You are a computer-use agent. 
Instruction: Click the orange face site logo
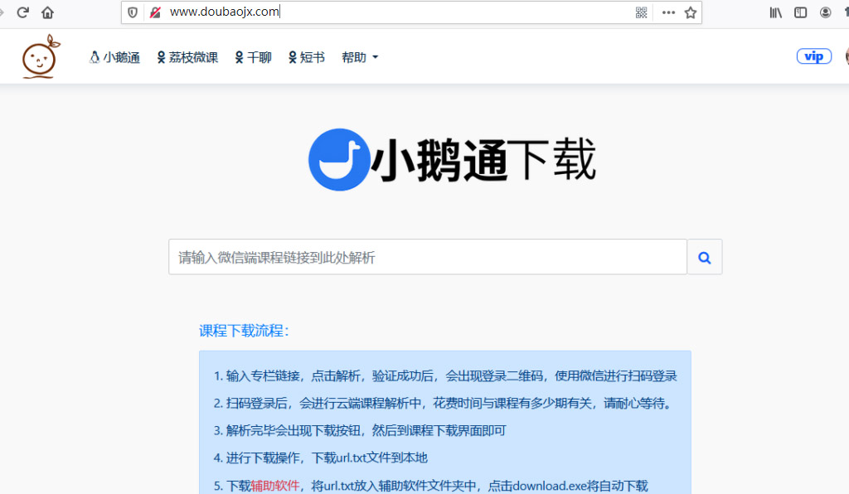coord(41,57)
